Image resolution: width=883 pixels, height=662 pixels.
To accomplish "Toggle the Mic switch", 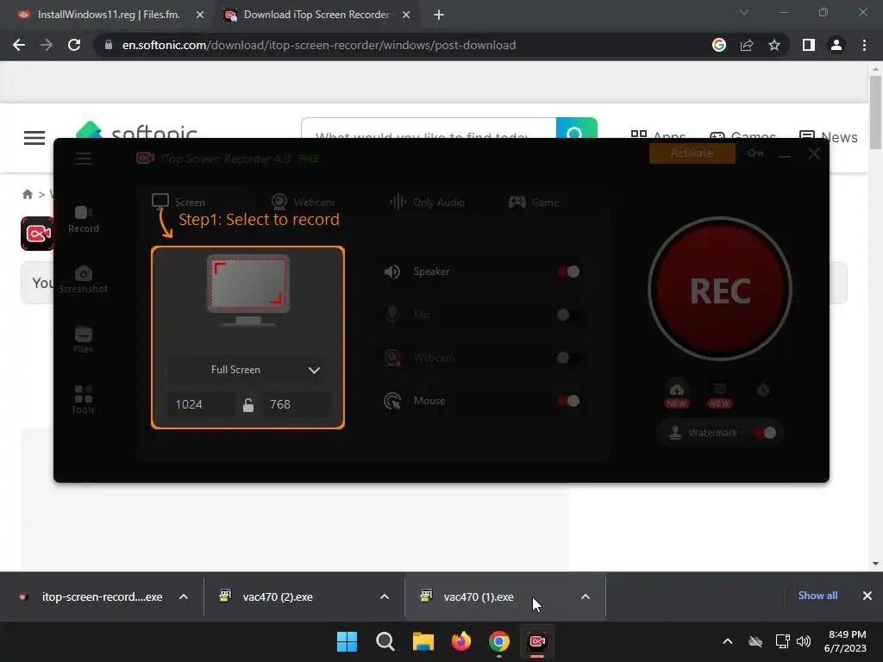I will (567, 315).
